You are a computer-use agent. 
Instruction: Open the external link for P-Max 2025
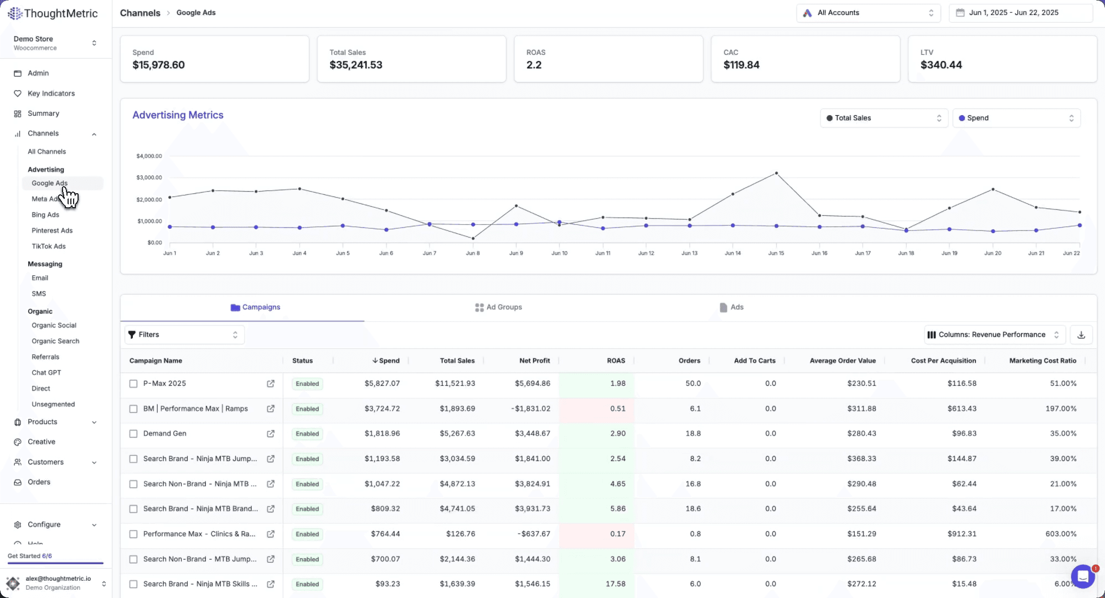(x=271, y=384)
